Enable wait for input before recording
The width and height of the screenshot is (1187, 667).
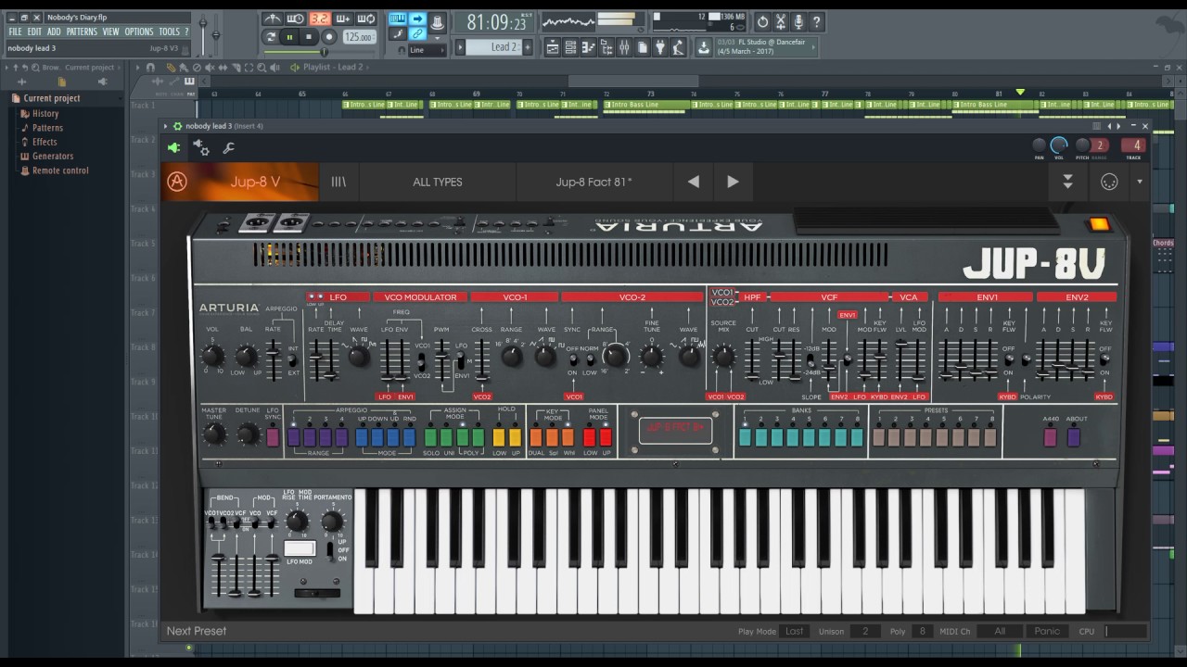pos(296,19)
